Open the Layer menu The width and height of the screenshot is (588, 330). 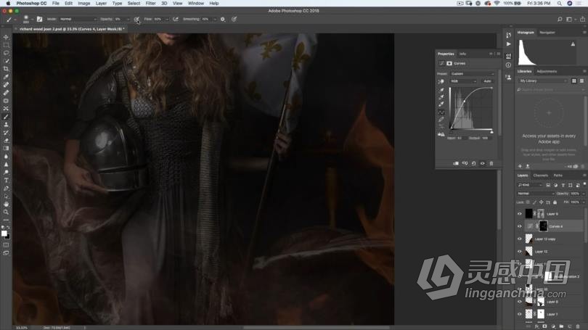point(101,4)
